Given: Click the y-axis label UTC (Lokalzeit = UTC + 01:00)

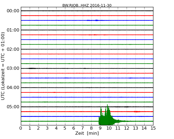Looking at the screenshot, I should click(x=3, y=66).
